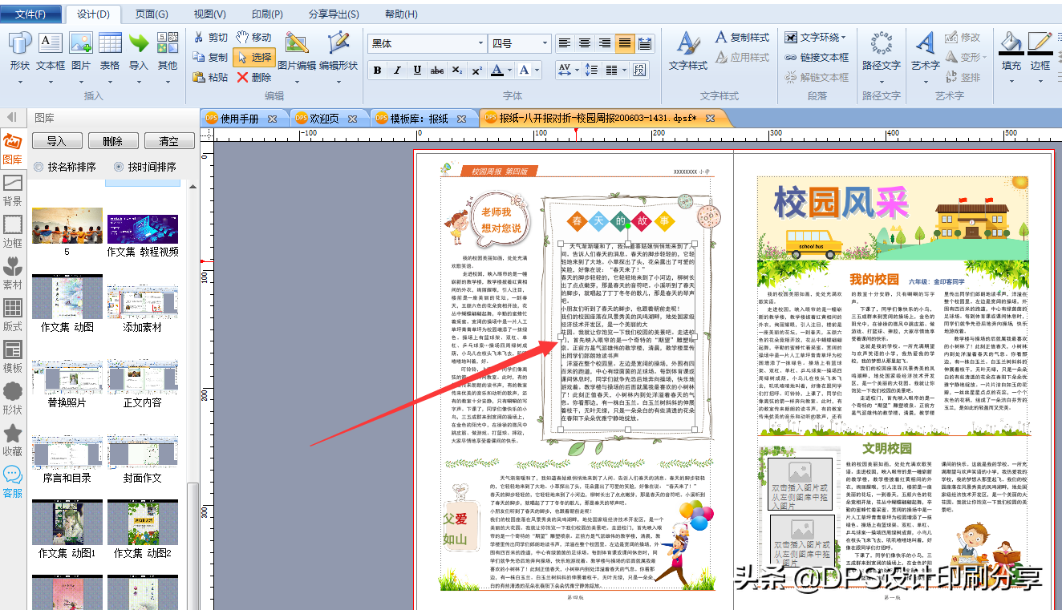Toggle superscript formatting

coord(477,71)
